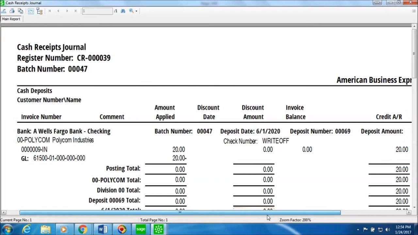Screen dimensions: 418x235
Task: Click the Print Report icon
Action: point(12,11)
